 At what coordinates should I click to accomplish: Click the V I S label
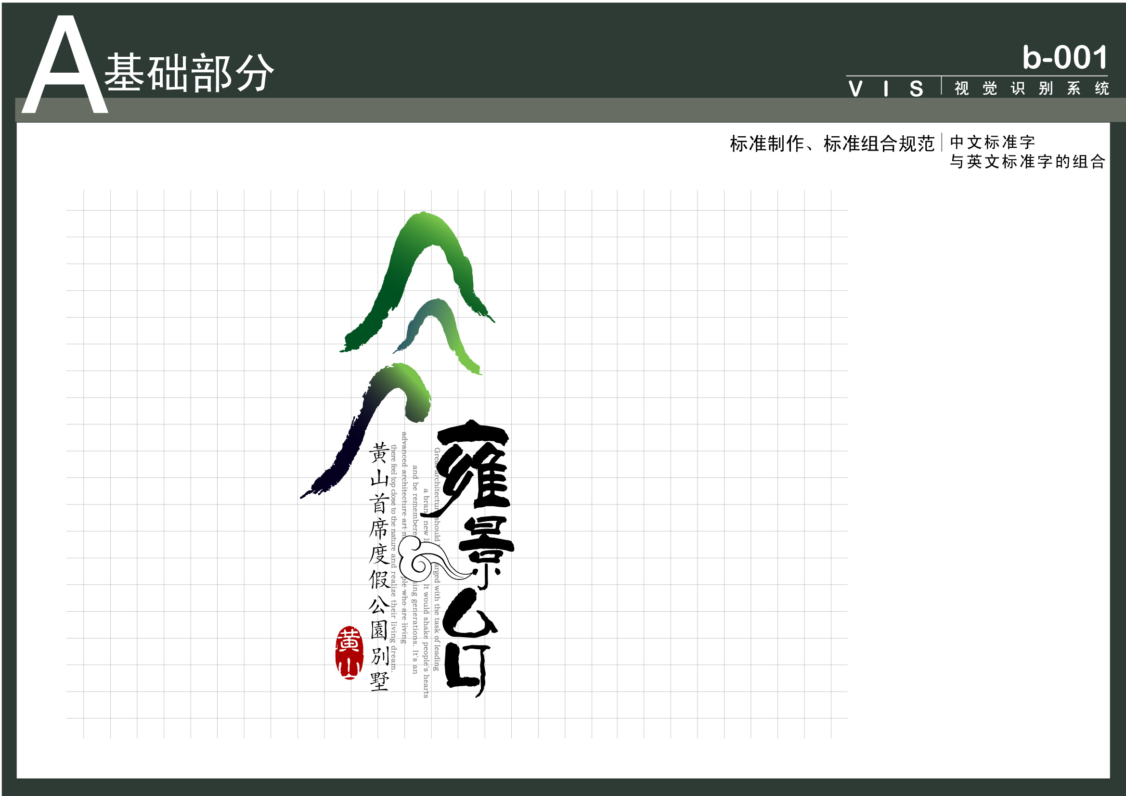click(886, 89)
